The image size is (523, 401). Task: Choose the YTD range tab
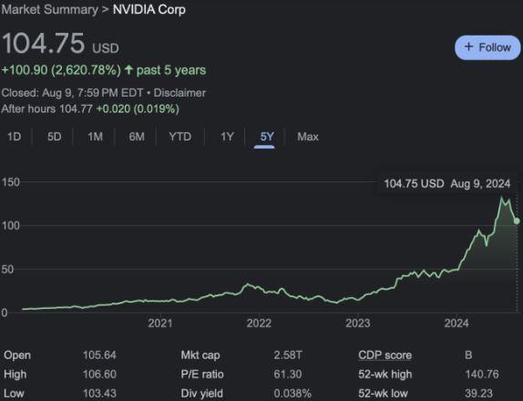[x=180, y=137]
